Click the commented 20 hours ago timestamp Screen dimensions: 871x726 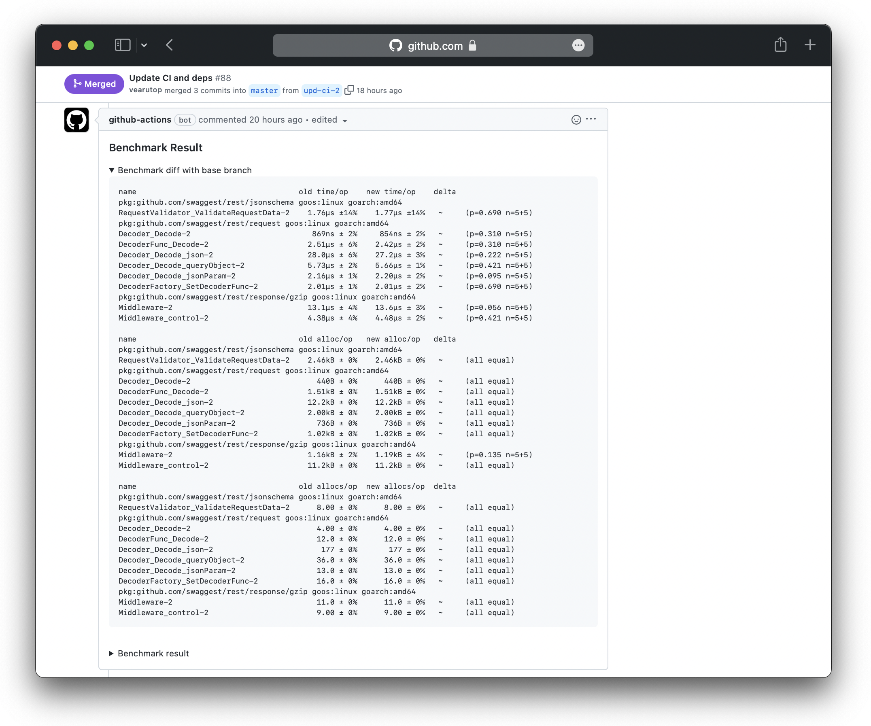(275, 120)
